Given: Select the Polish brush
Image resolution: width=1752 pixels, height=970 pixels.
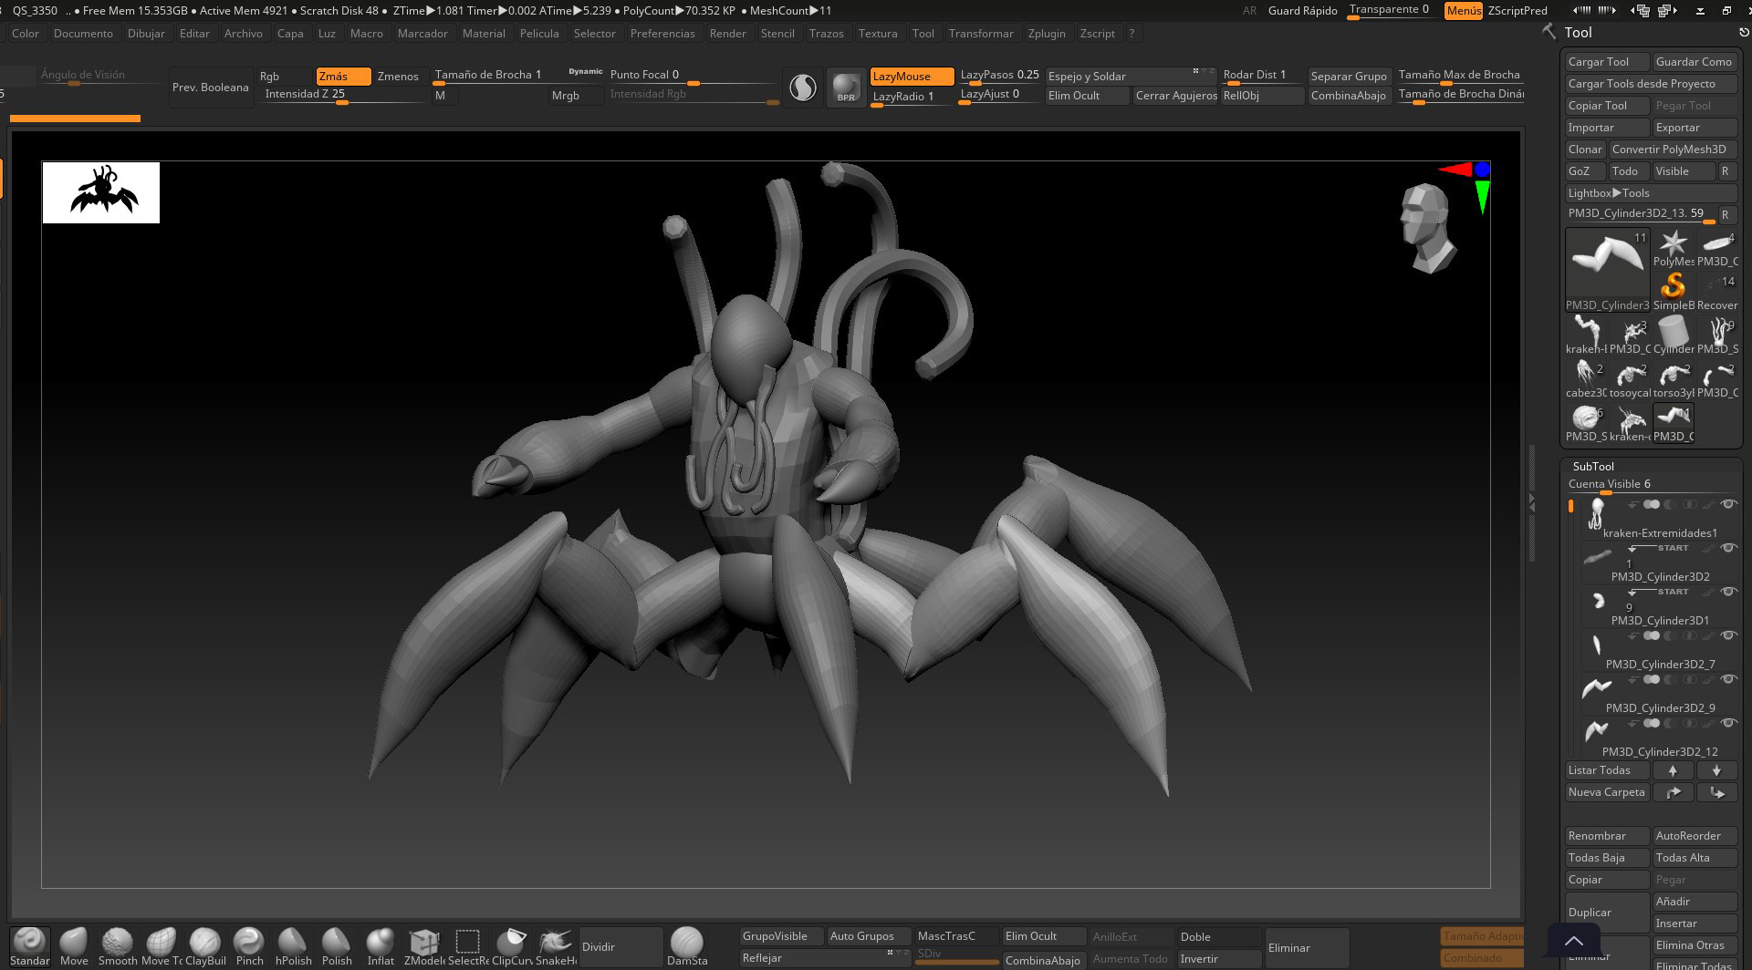Looking at the screenshot, I should (337, 946).
